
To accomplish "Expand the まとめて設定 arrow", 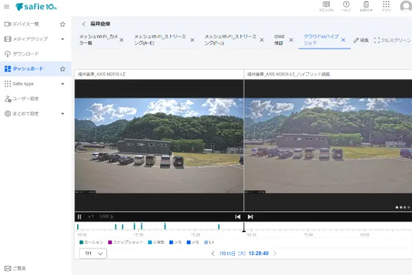I will pyautogui.click(x=62, y=114).
